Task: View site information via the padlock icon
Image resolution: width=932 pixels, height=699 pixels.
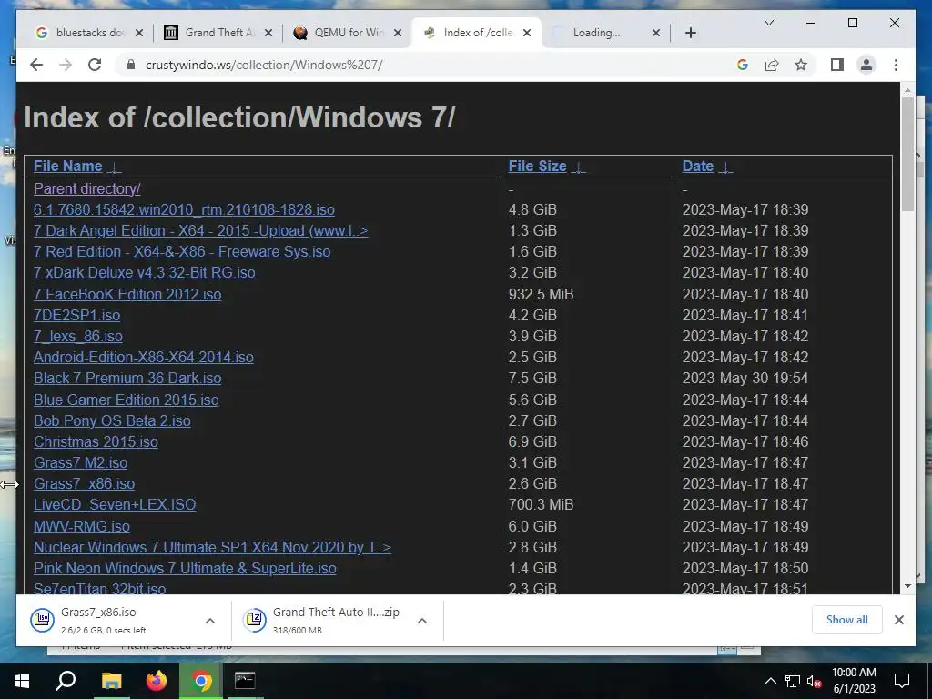Action: coord(131,65)
